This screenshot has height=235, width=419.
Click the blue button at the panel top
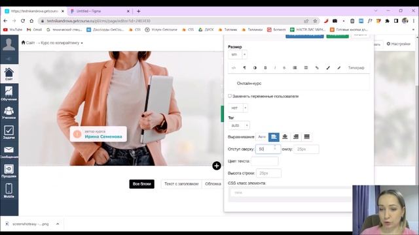coord(304,36)
